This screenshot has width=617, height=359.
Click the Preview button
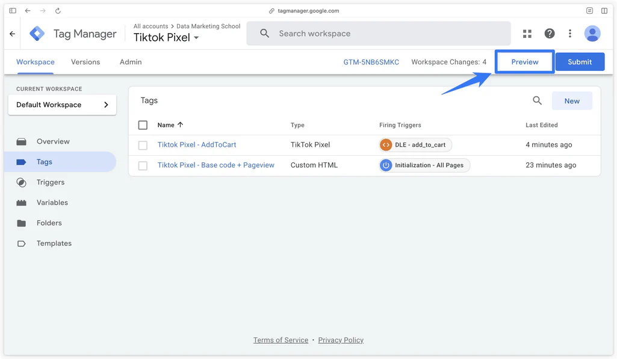pyautogui.click(x=524, y=62)
